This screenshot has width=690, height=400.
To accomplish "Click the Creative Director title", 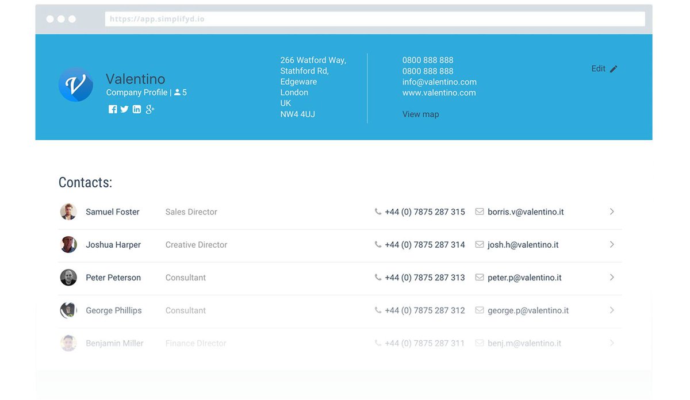I will 196,245.
